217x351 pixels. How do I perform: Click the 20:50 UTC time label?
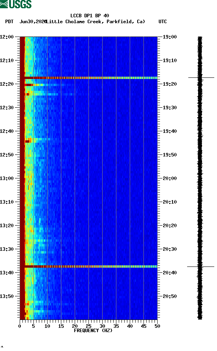click(170, 296)
